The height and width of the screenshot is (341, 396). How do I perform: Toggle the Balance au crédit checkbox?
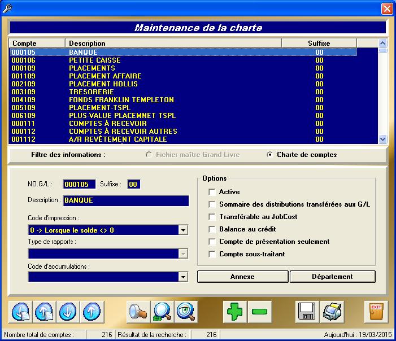[212, 229]
